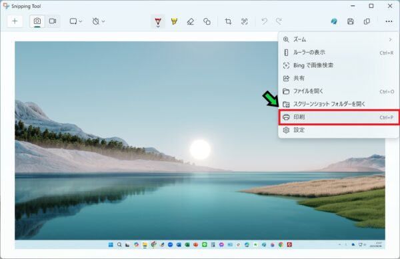The width and height of the screenshot is (400, 259).
Task: Select the eraser tool
Action: 190,22
